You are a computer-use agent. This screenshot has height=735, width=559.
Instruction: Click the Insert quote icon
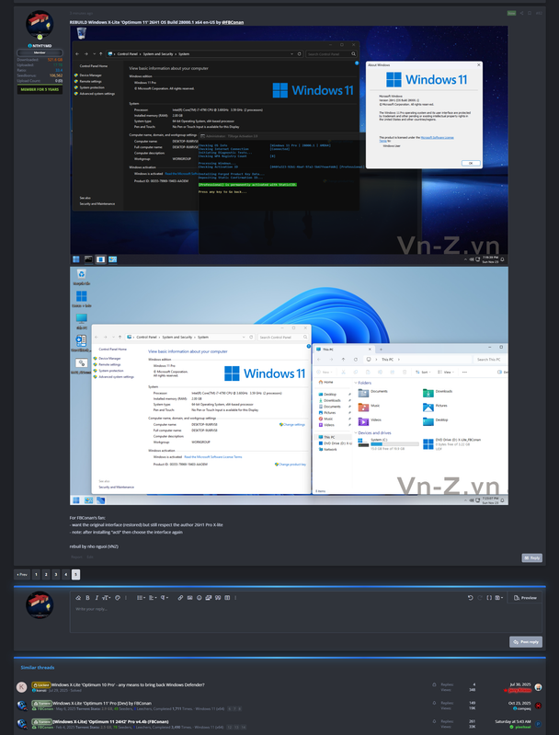click(218, 598)
